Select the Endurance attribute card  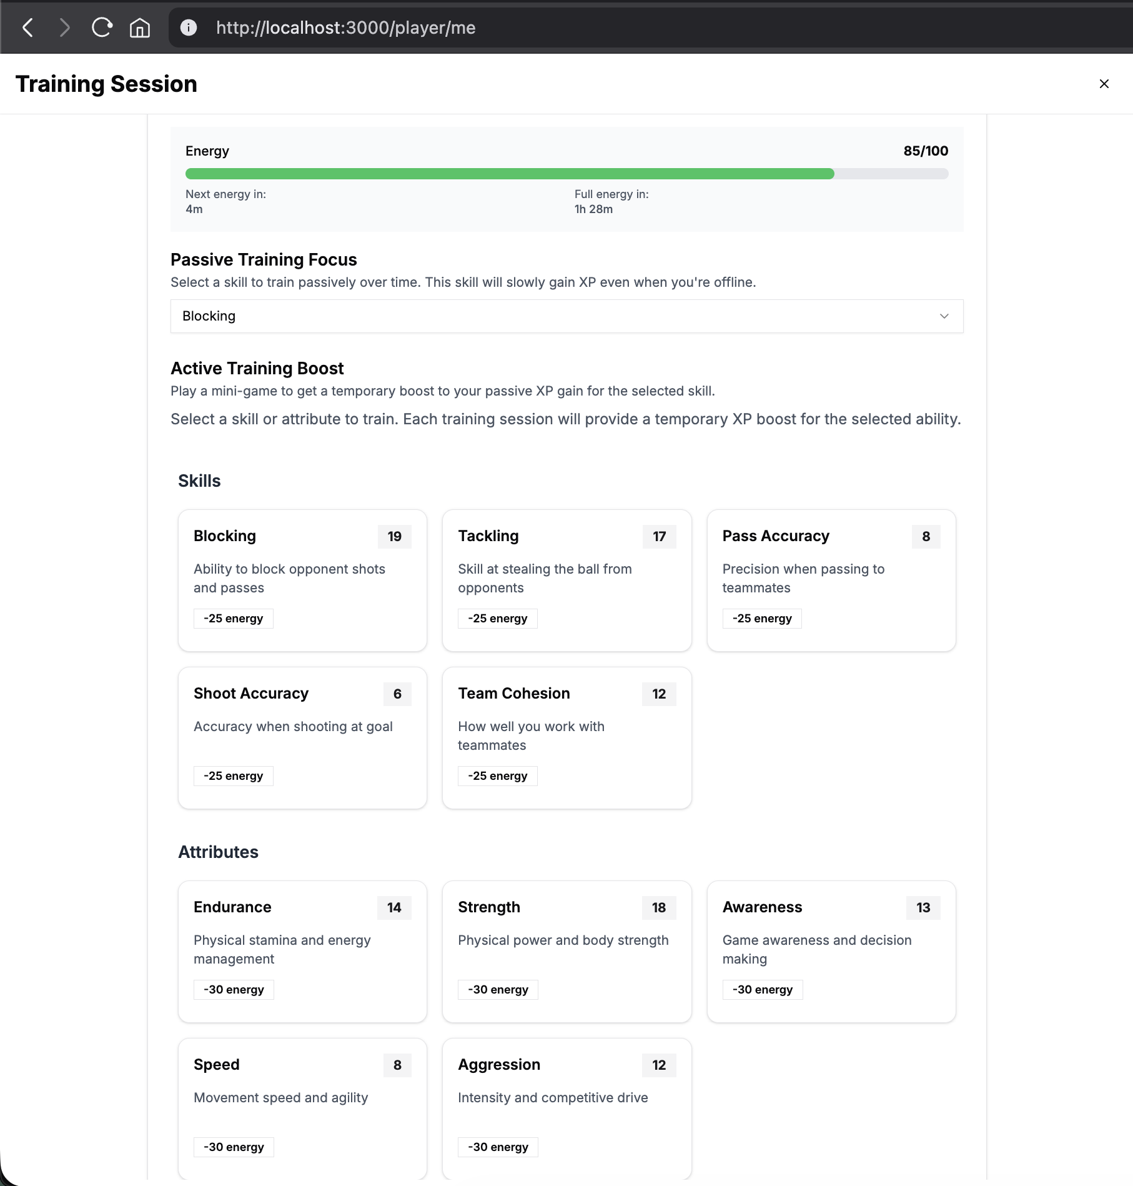click(302, 951)
